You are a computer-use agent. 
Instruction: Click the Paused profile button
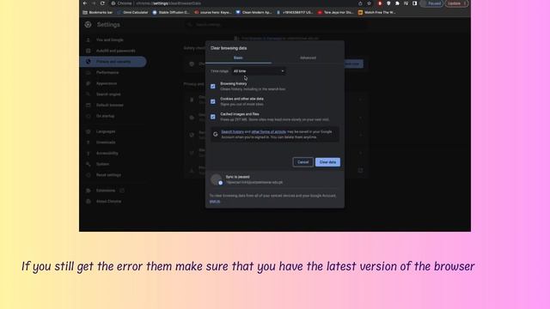pos(431,3)
